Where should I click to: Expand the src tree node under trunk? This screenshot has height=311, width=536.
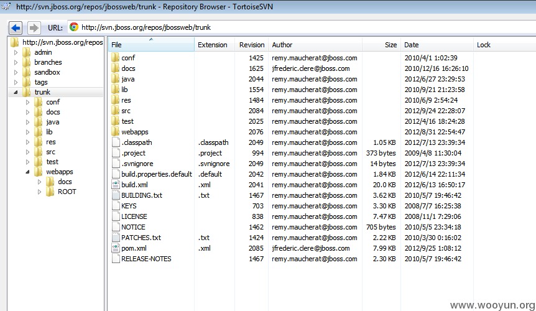(x=28, y=152)
